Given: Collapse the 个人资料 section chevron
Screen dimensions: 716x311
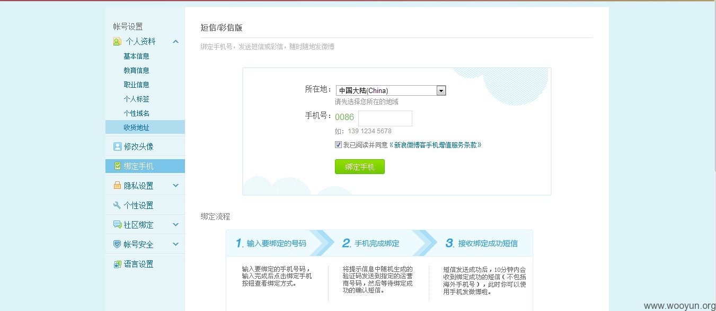Looking at the screenshot, I should point(176,42).
